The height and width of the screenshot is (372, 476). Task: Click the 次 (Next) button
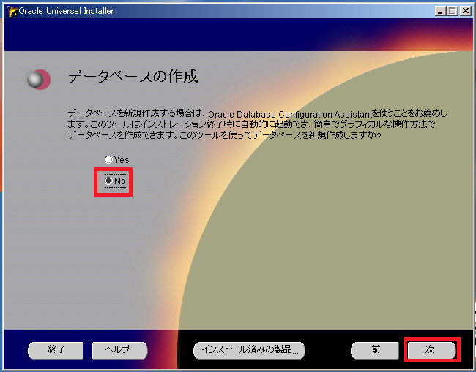coord(431,350)
